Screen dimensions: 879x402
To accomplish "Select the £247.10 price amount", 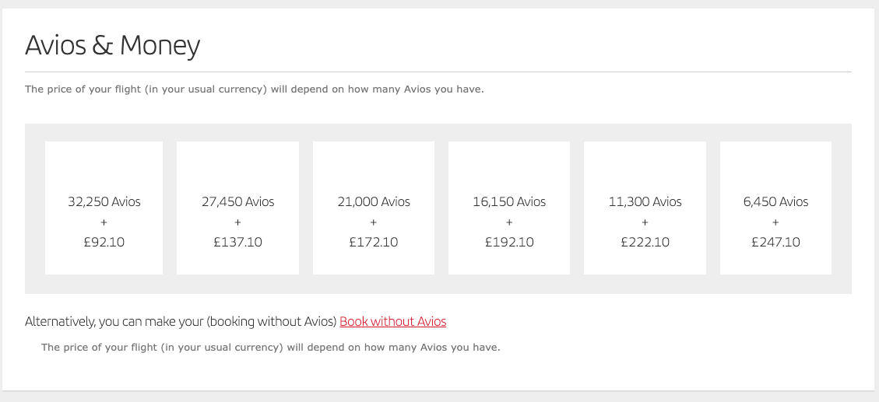I will (x=775, y=242).
